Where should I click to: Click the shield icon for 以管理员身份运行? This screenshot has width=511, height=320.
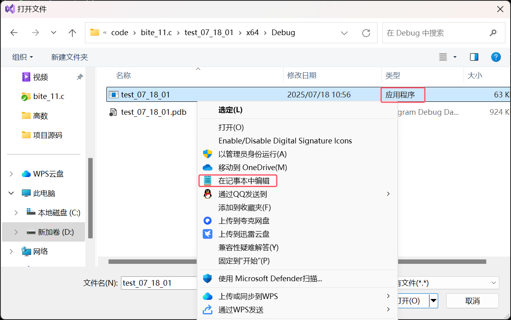[208, 154]
